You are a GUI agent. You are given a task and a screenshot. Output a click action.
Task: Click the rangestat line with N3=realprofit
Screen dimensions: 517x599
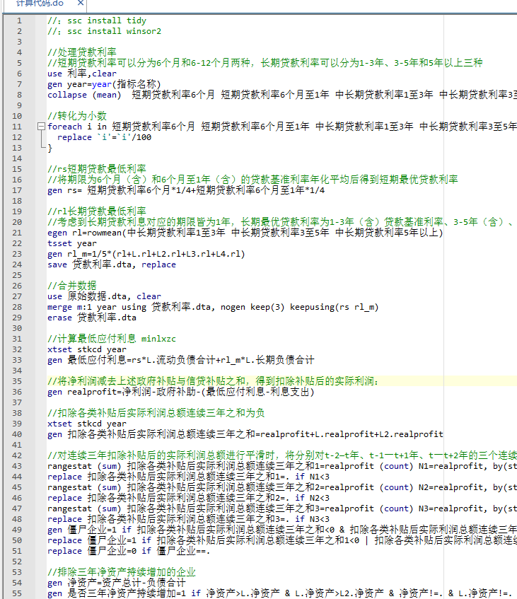point(282,509)
